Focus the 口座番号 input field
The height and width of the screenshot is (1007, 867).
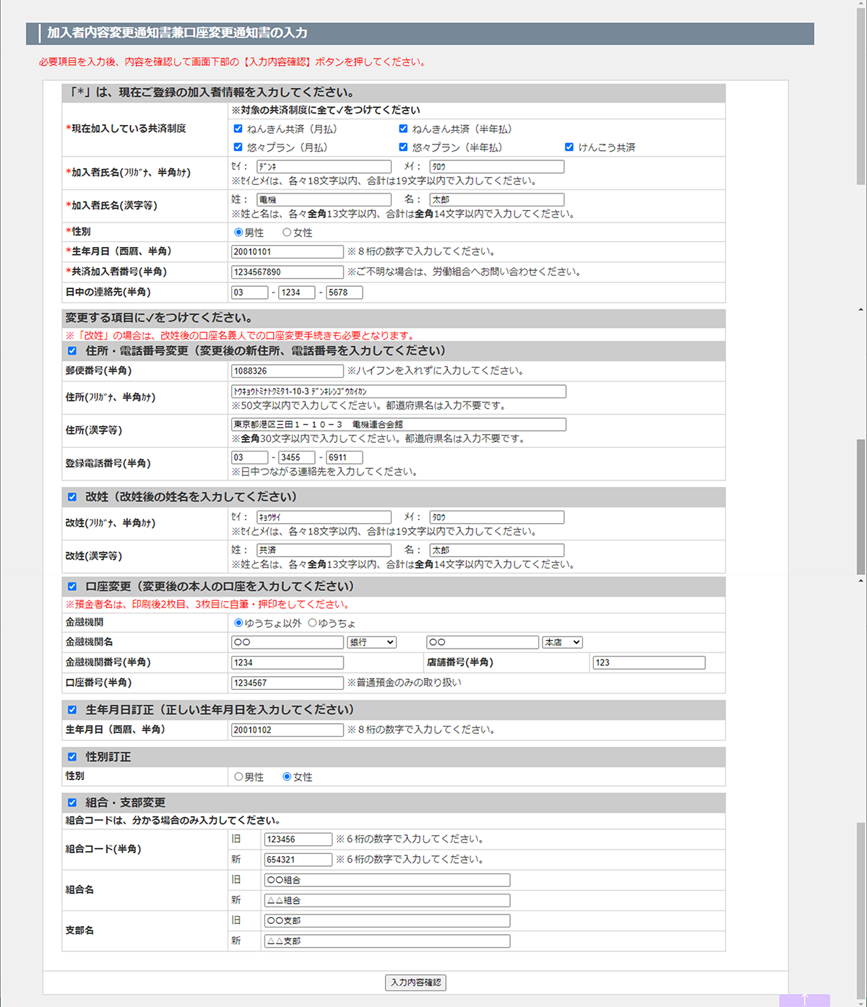287,683
